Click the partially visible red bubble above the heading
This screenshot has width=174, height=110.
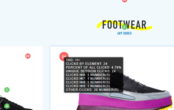[x=125, y=1]
